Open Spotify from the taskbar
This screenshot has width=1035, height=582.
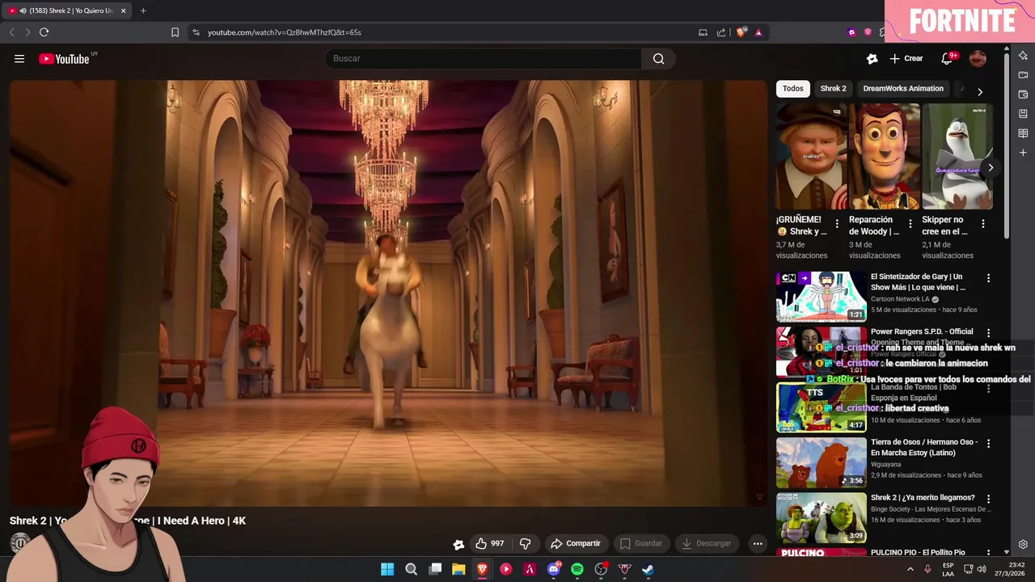(x=577, y=569)
